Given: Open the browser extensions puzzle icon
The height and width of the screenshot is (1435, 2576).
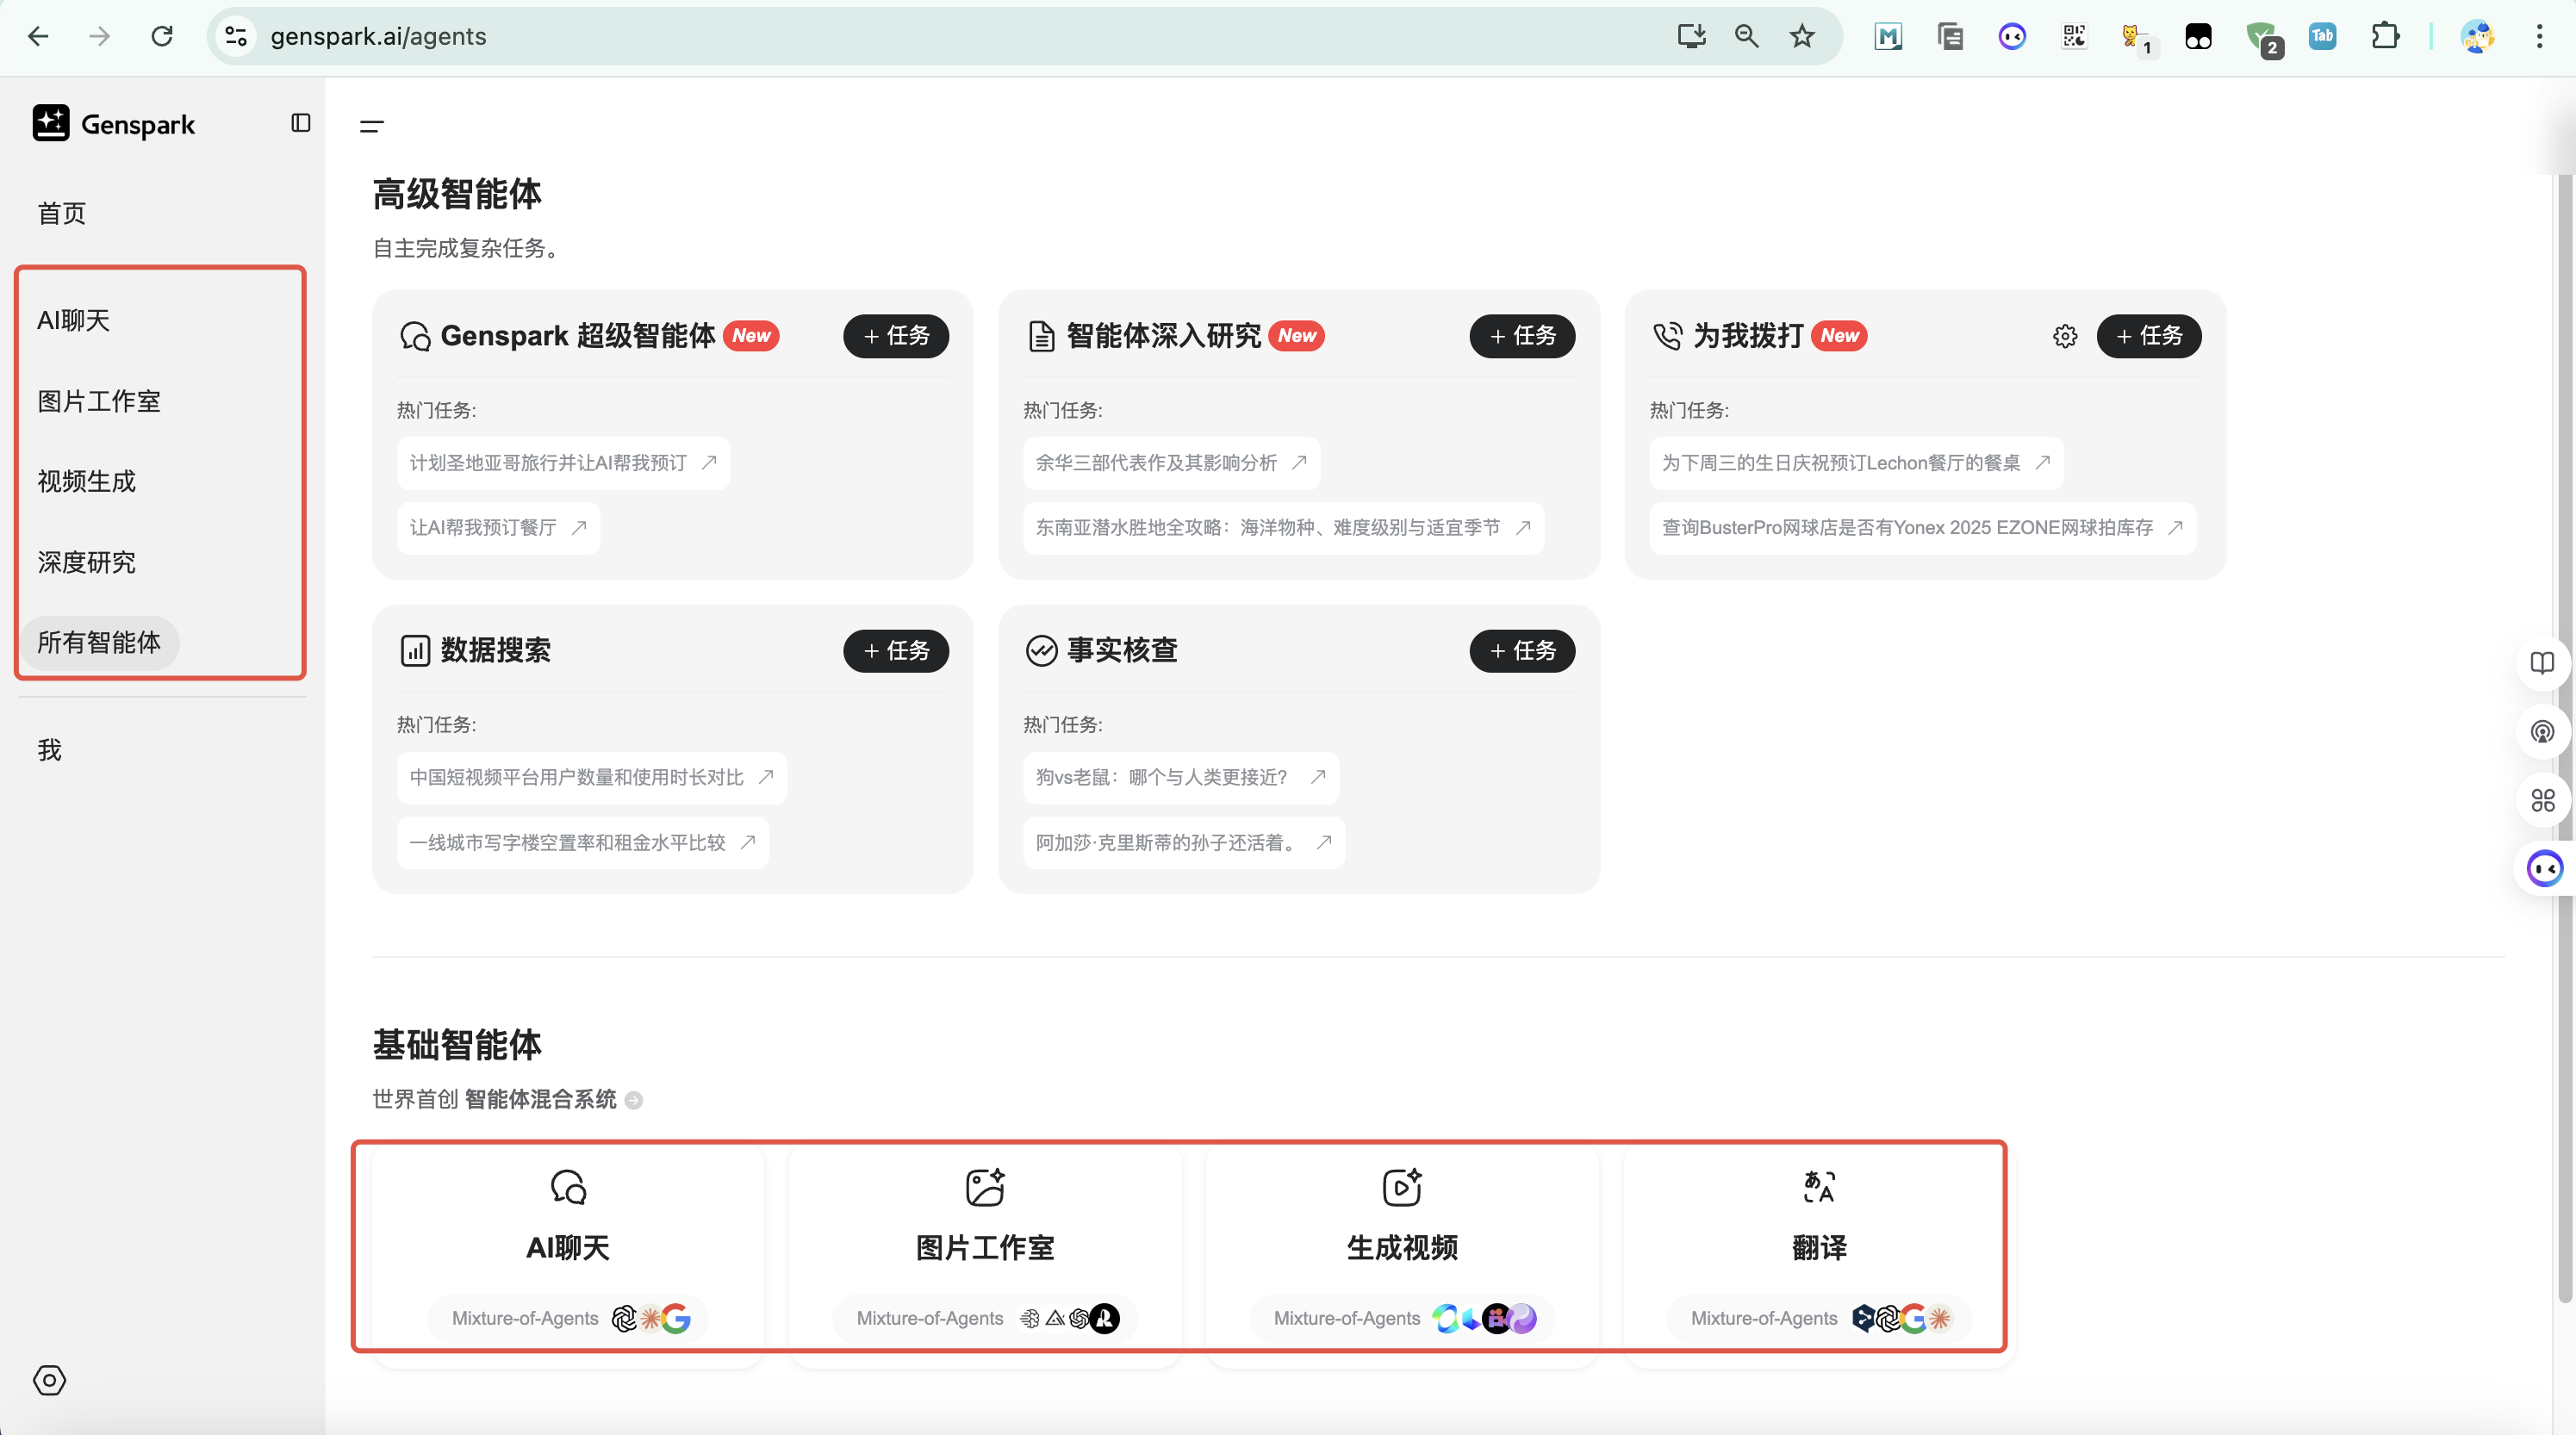Looking at the screenshot, I should pyautogui.click(x=2385, y=36).
